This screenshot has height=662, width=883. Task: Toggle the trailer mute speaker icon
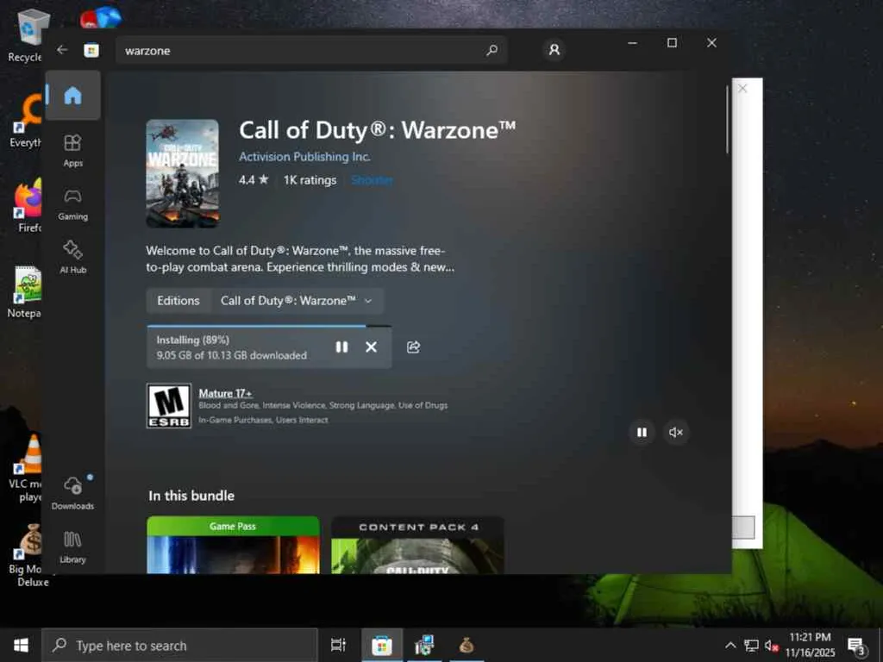coord(676,433)
